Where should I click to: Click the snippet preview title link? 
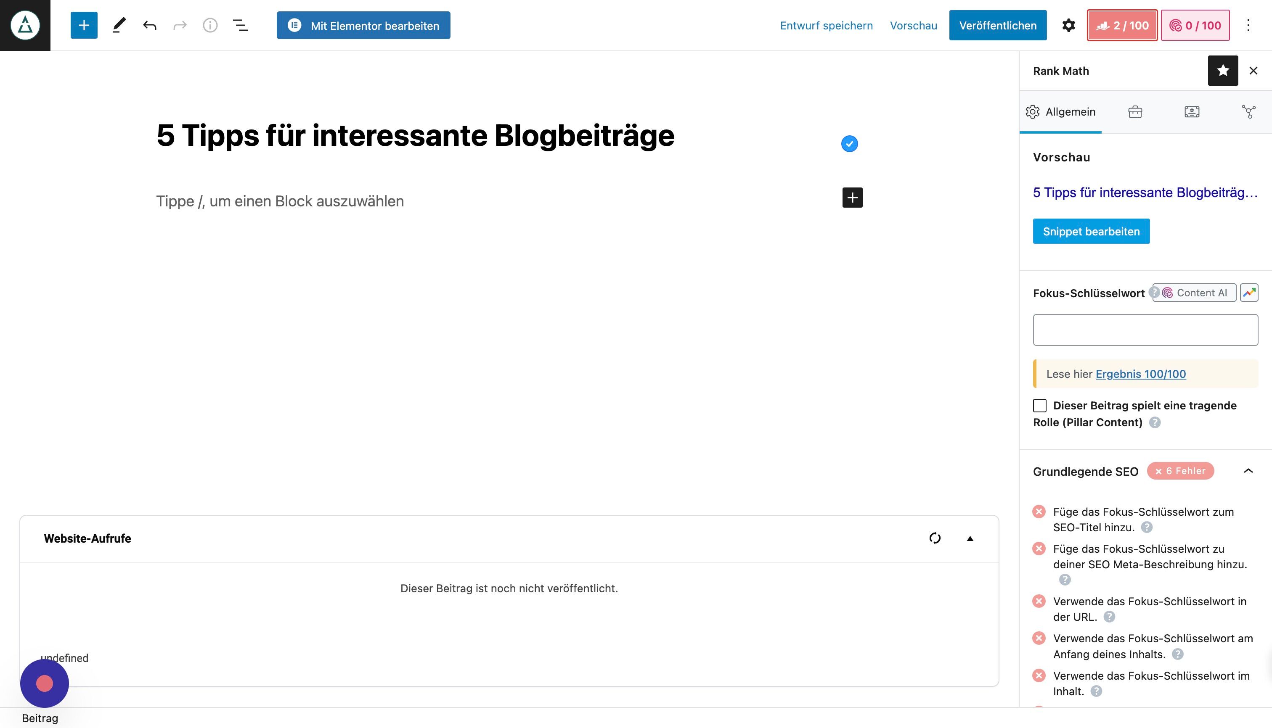point(1145,193)
